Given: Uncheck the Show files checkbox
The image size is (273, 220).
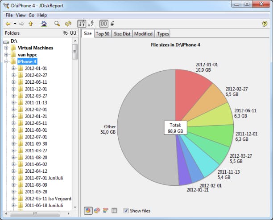Looking at the screenshot, I should pyautogui.click(x=126, y=211).
